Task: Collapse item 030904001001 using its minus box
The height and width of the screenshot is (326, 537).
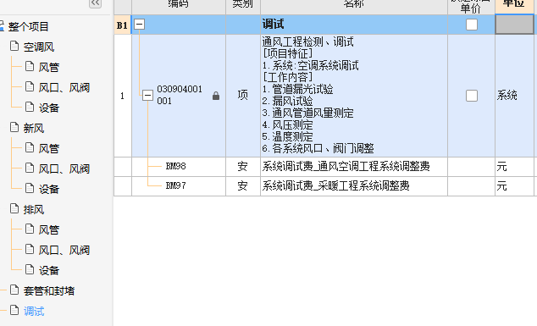Action: point(147,95)
